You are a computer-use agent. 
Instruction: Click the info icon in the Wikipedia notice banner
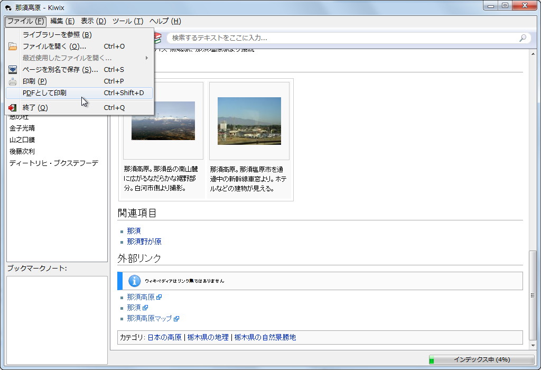click(x=134, y=281)
